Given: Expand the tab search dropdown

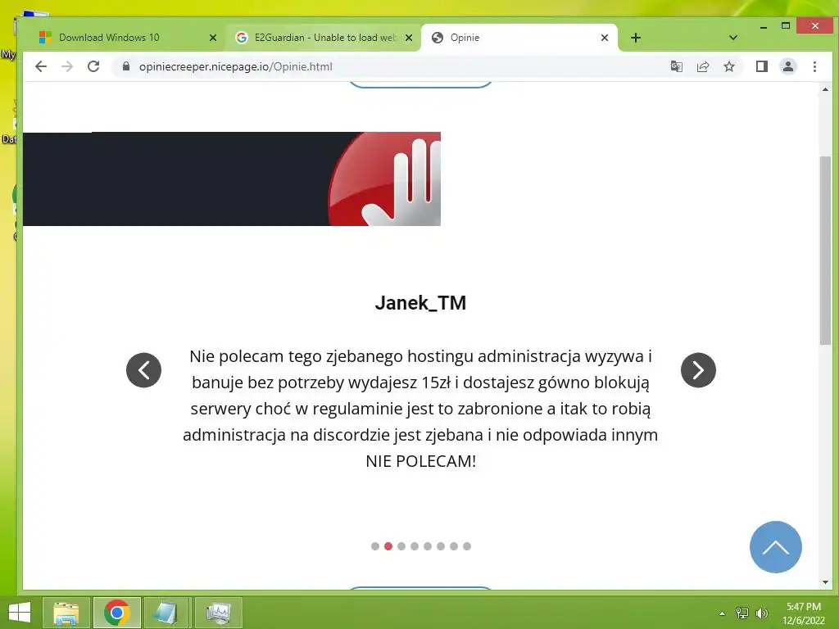Looking at the screenshot, I should tap(733, 38).
